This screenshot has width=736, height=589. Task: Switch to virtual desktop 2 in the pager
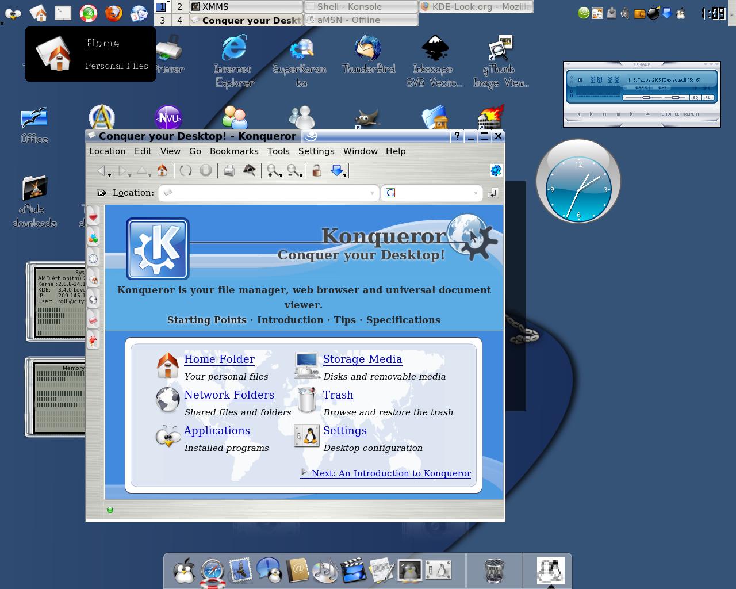click(x=179, y=6)
